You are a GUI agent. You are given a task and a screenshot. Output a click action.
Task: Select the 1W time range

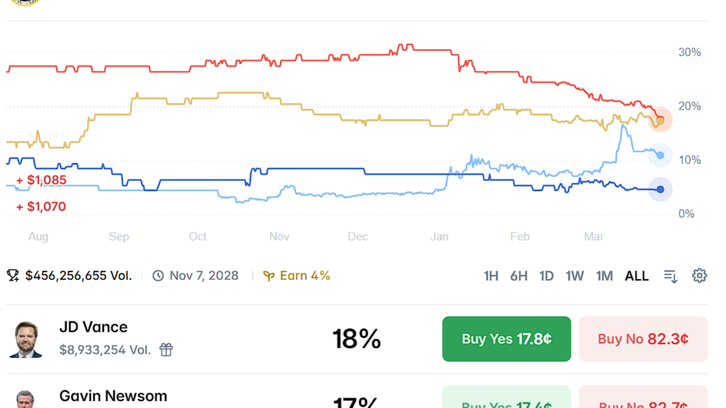click(574, 276)
